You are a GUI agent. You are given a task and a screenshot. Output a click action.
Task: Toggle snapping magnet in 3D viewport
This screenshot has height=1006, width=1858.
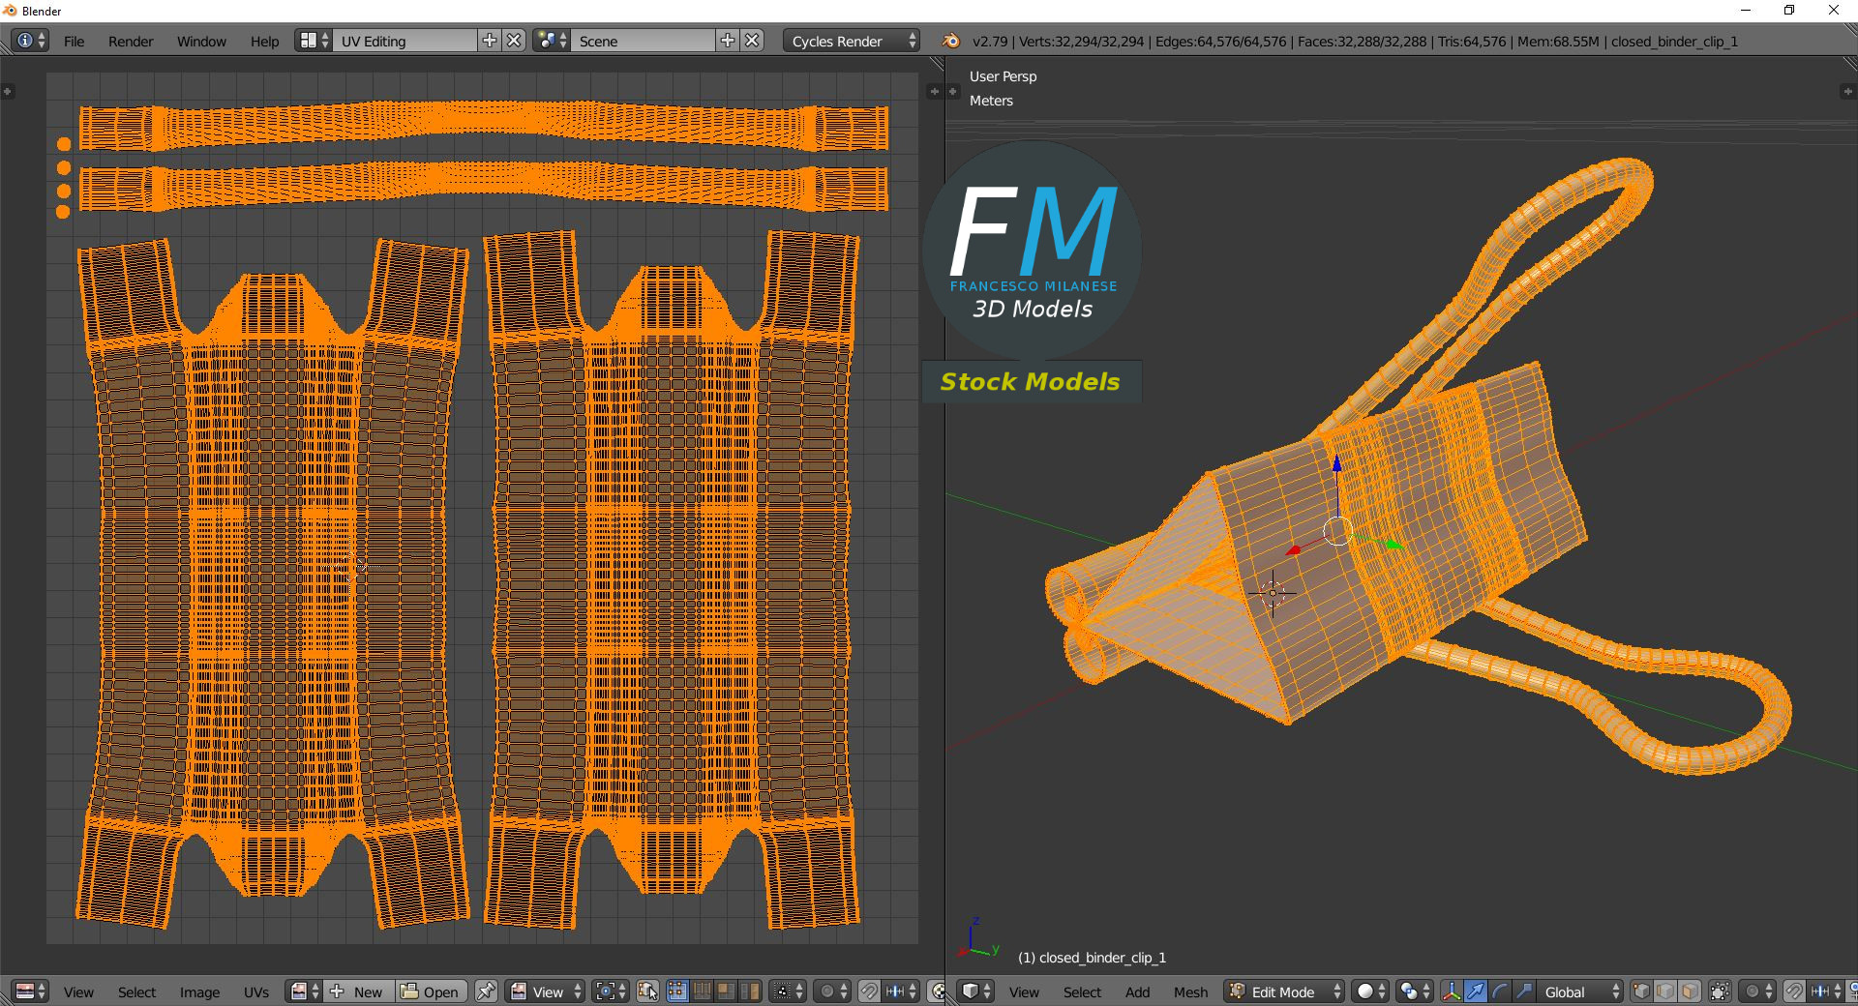[x=1793, y=991]
